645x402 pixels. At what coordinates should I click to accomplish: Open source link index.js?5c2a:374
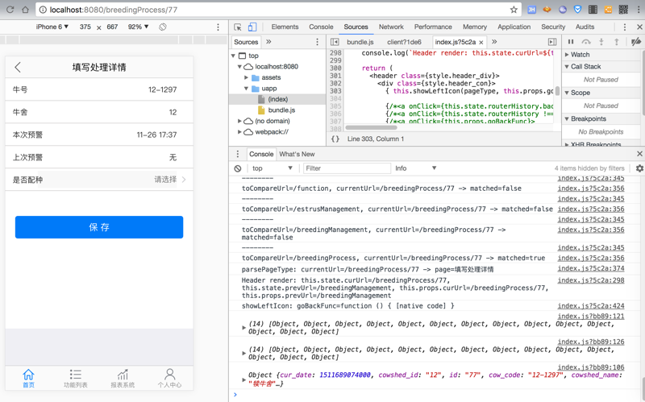[591, 268]
